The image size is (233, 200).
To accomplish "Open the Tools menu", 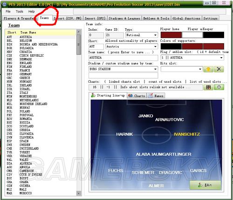I will (x=20, y=12).
